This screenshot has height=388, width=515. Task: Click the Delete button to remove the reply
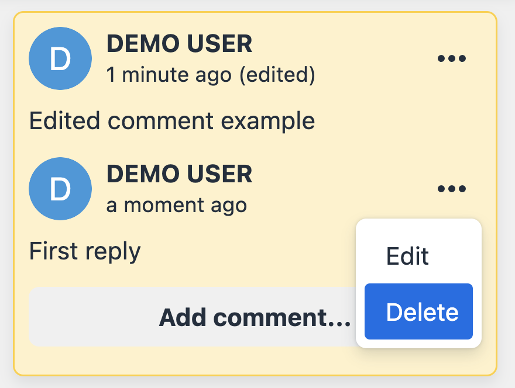pyautogui.click(x=418, y=311)
